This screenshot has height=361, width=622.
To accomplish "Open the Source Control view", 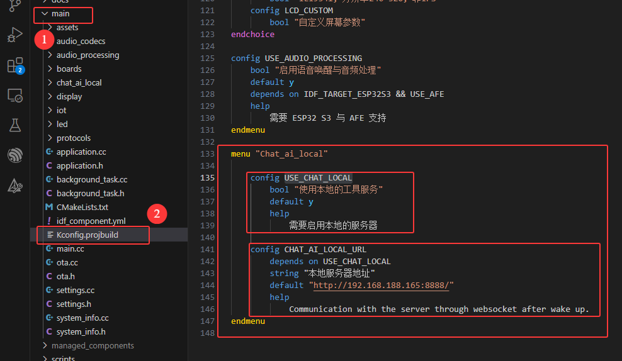I will pos(14,5).
